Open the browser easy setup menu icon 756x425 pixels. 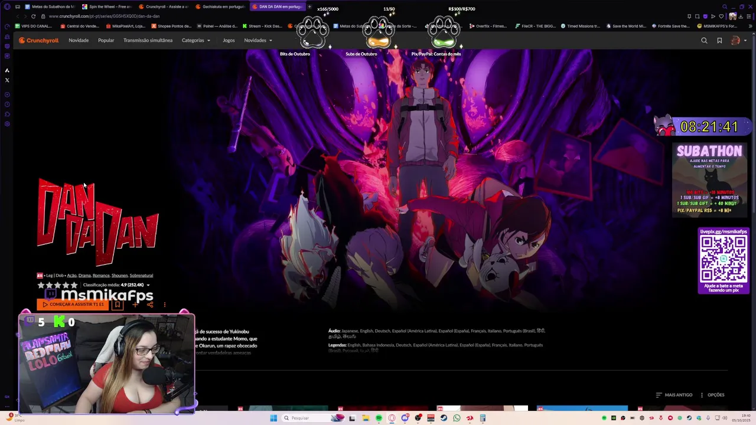pos(749,16)
